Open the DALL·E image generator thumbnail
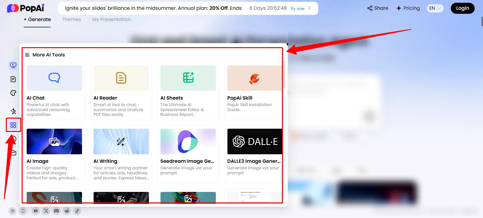The height and width of the screenshot is (218, 483). point(255,141)
